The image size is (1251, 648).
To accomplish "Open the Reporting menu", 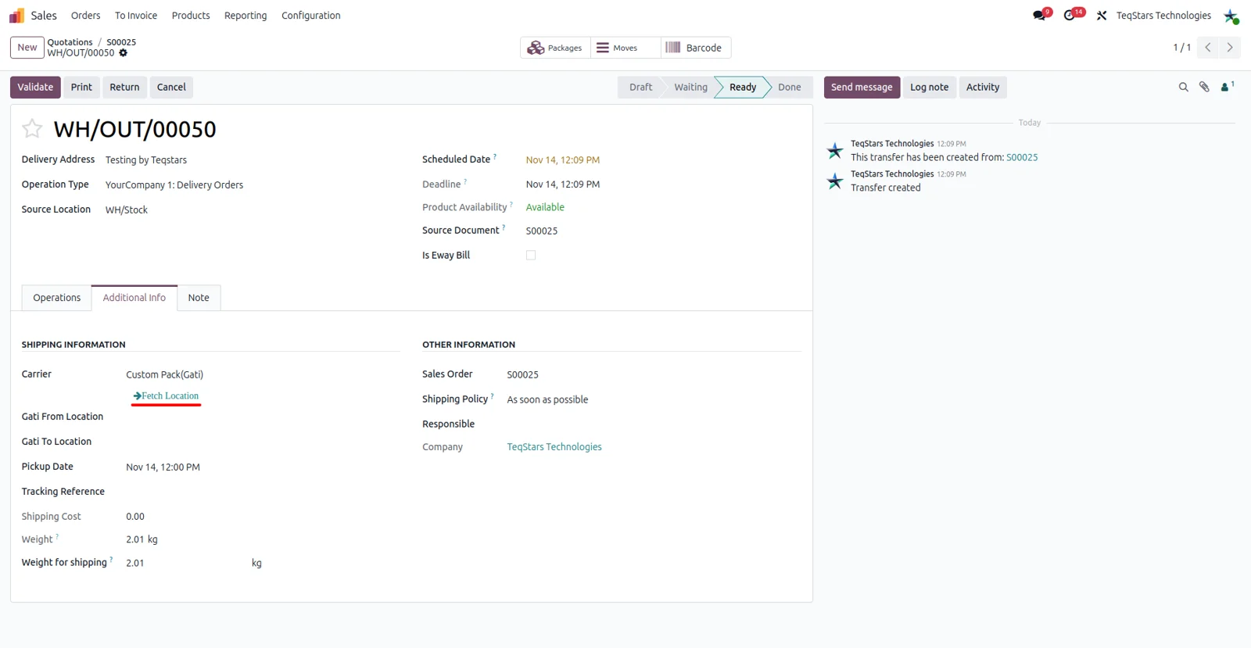I will click(246, 16).
